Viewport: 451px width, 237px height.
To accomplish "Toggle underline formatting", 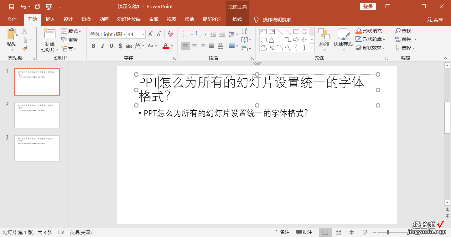I will tap(111, 46).
